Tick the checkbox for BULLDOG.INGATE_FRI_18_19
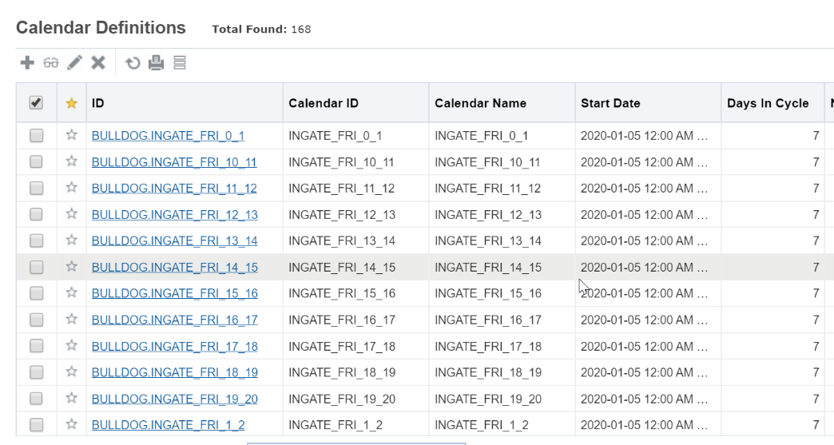 tap(36, 372)
